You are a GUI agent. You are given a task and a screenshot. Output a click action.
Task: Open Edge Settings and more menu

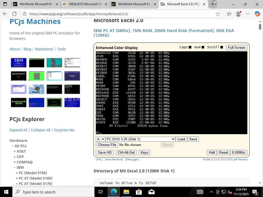click(x=248, y=14)
